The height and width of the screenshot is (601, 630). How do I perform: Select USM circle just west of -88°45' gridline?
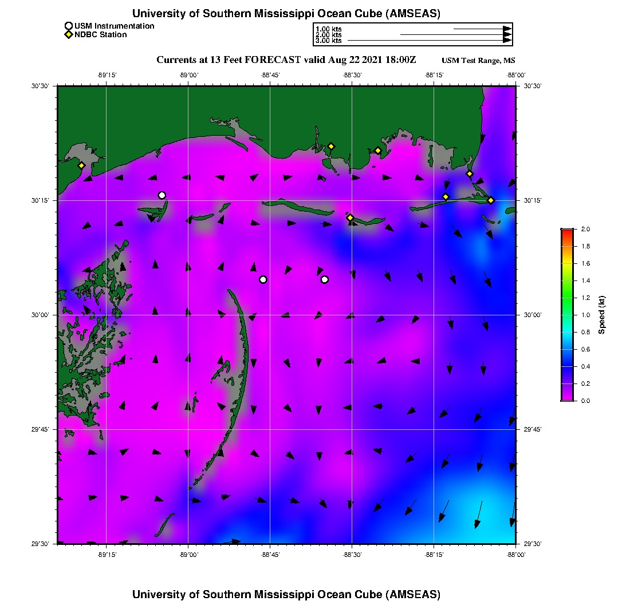point(263,279)
